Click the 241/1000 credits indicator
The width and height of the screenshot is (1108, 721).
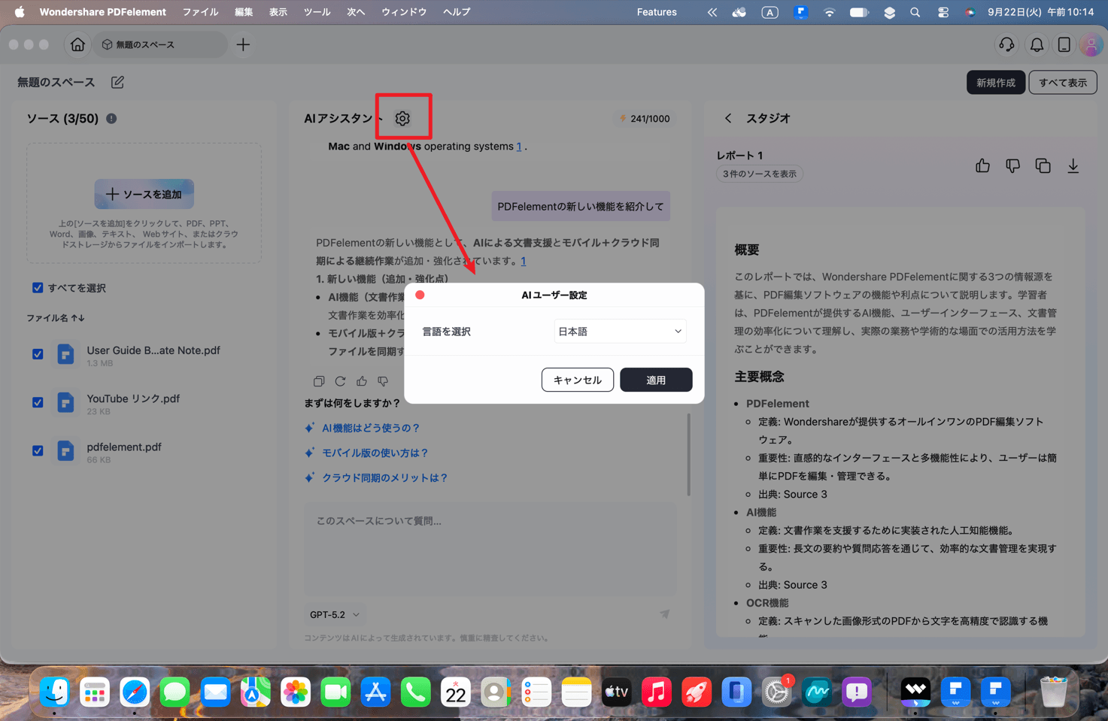(644, 118)
